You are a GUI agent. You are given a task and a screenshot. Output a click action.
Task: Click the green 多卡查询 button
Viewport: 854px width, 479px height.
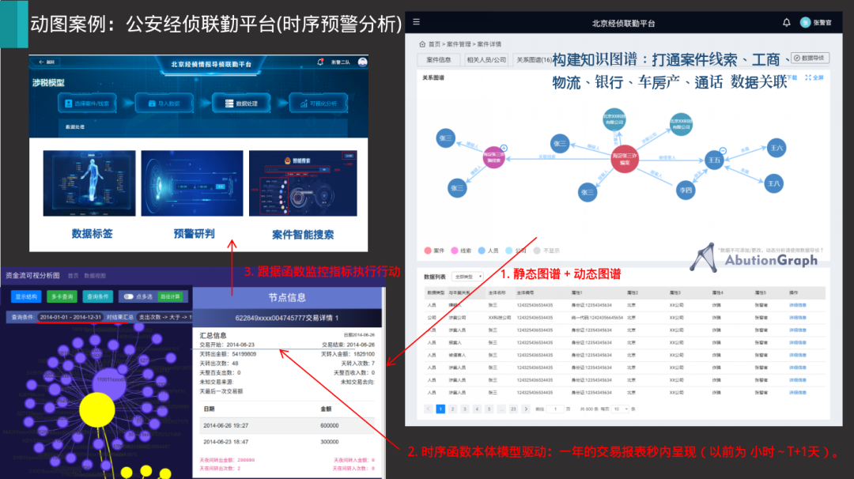pyautogui.click(x=61, y=296)
